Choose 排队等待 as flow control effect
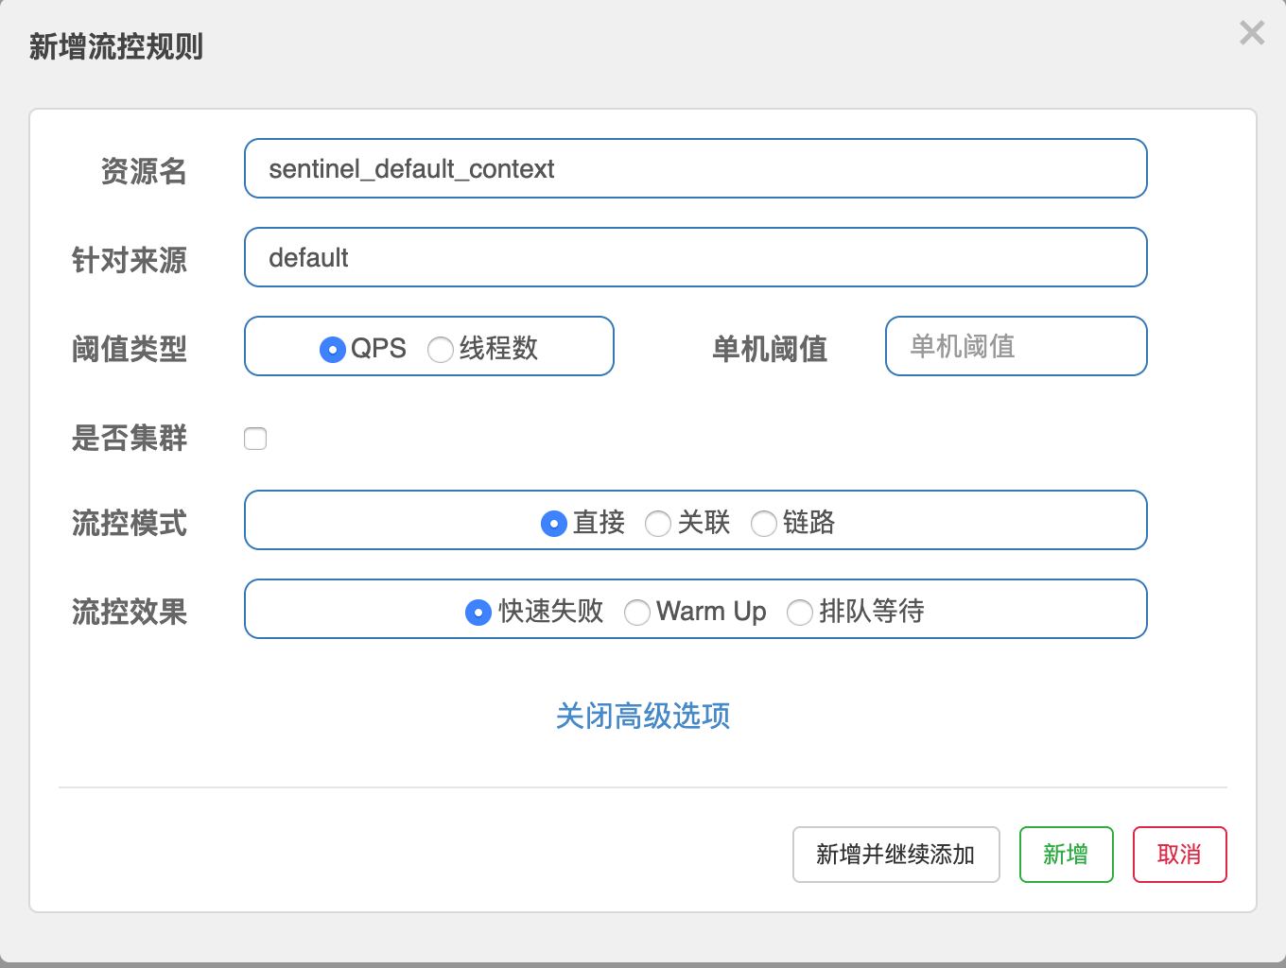This screenshot has height=968, width=1286. click(x=800, y=613)
